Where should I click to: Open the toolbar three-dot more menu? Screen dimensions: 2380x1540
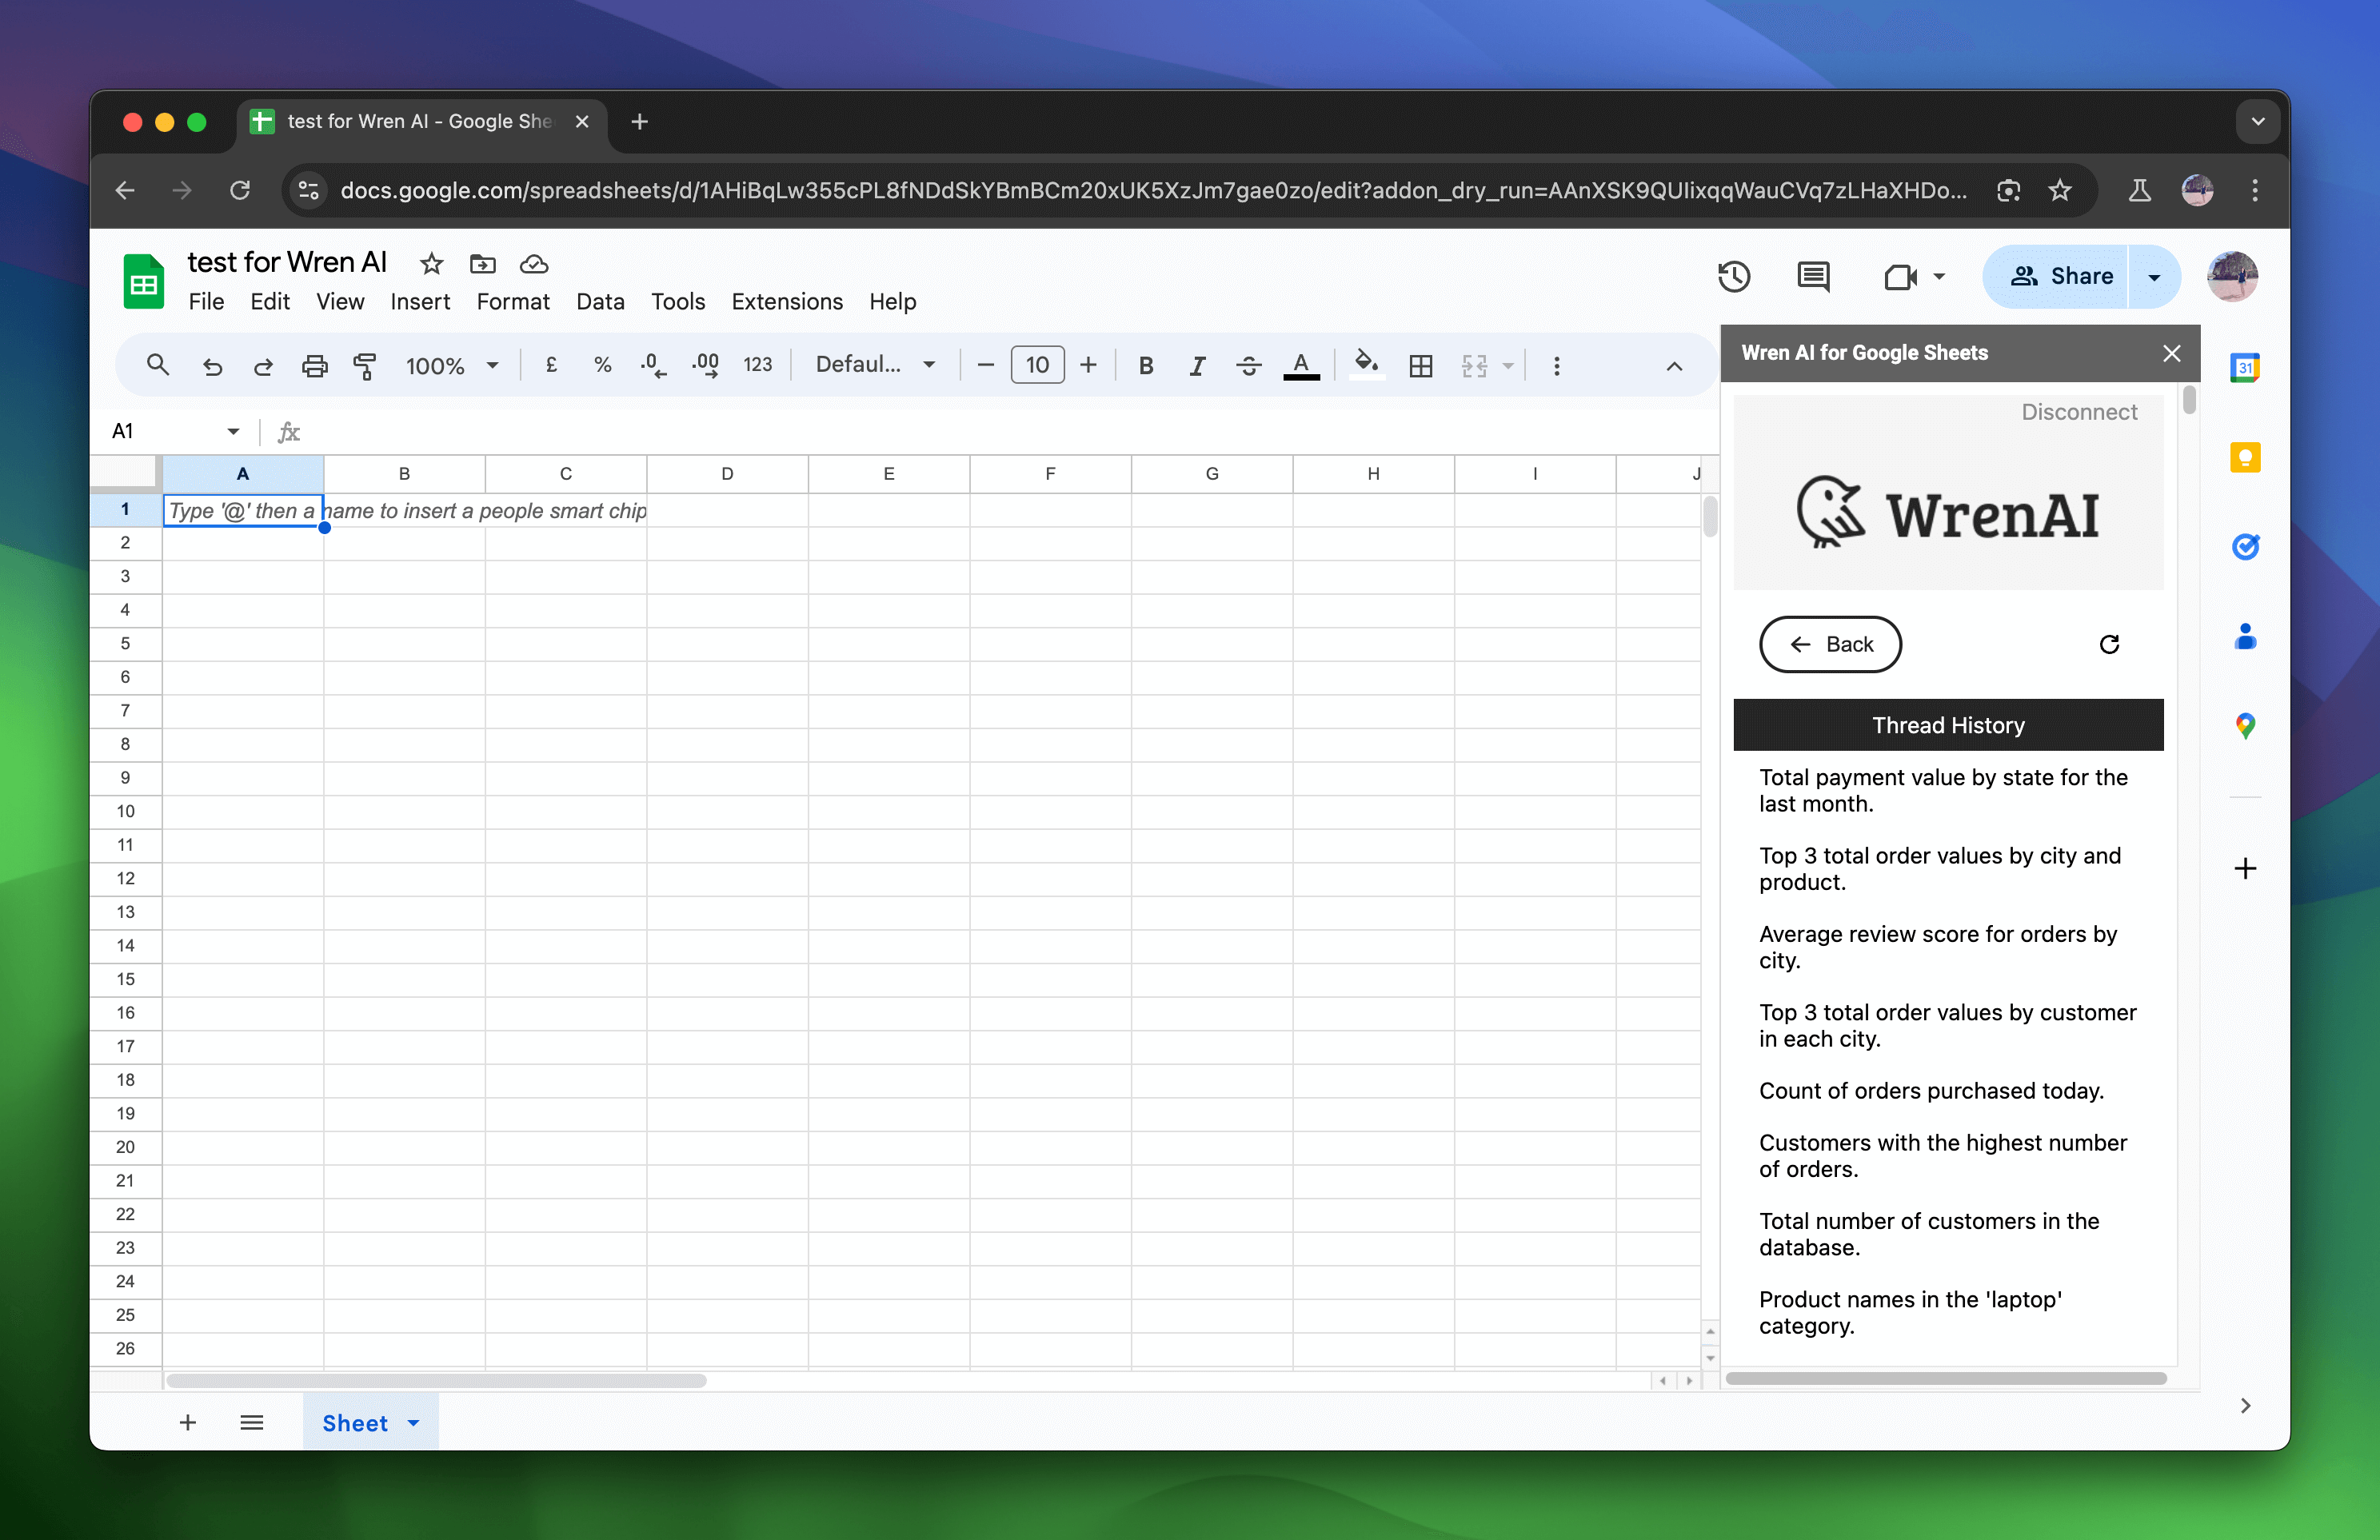pyautogui.click(x=1556, y=366)
